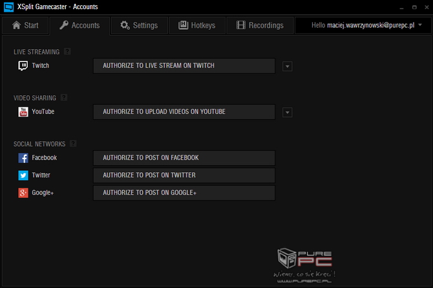433x288 pixels.
Task: Click the Facebook service label
Action: pos(44,158)
